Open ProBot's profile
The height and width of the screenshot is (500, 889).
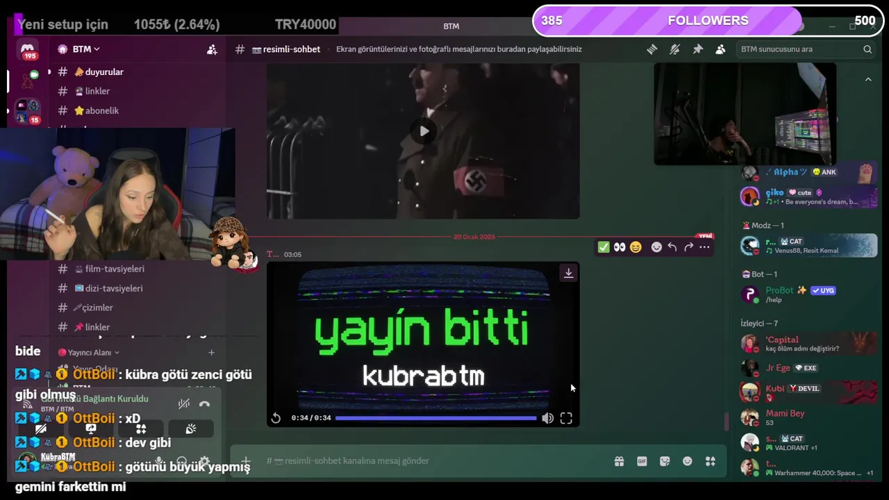[808, 294]
